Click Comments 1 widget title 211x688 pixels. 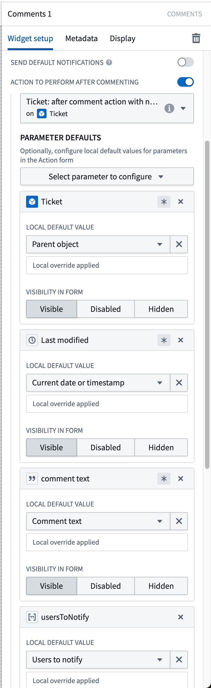(x=30, y=14)
